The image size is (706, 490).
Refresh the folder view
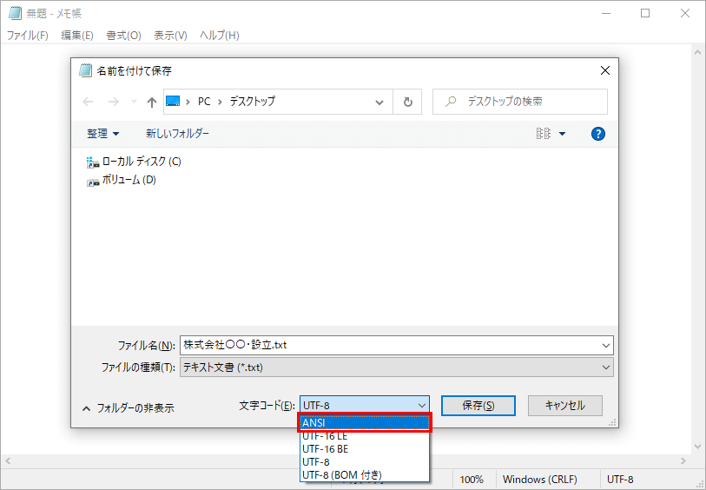coord(407,103)
